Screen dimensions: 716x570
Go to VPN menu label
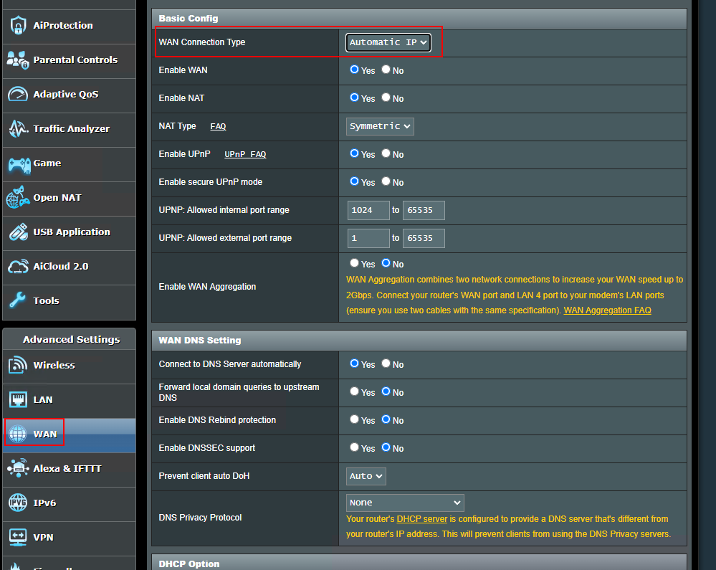click(44, 538)
